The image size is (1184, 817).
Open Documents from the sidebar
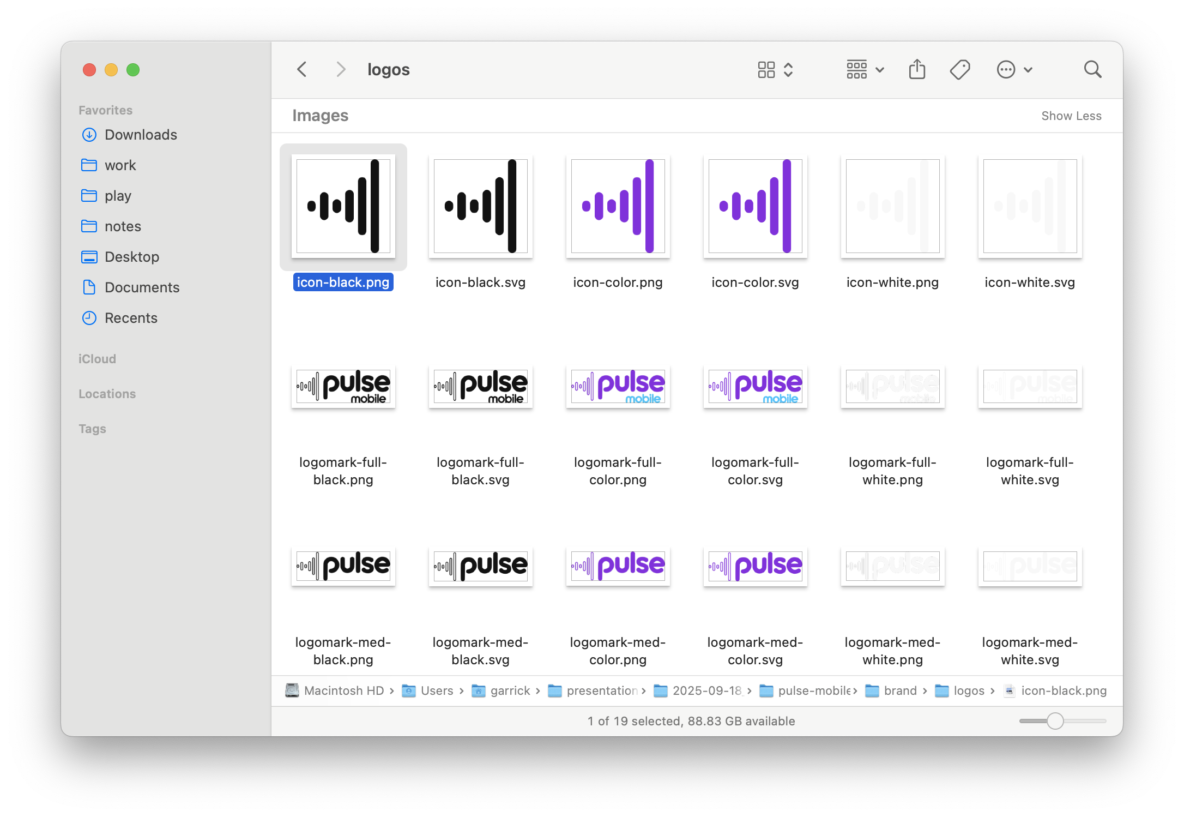[x=141, y=287]
